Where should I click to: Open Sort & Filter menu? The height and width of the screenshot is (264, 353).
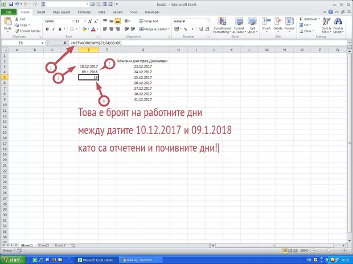326,26
